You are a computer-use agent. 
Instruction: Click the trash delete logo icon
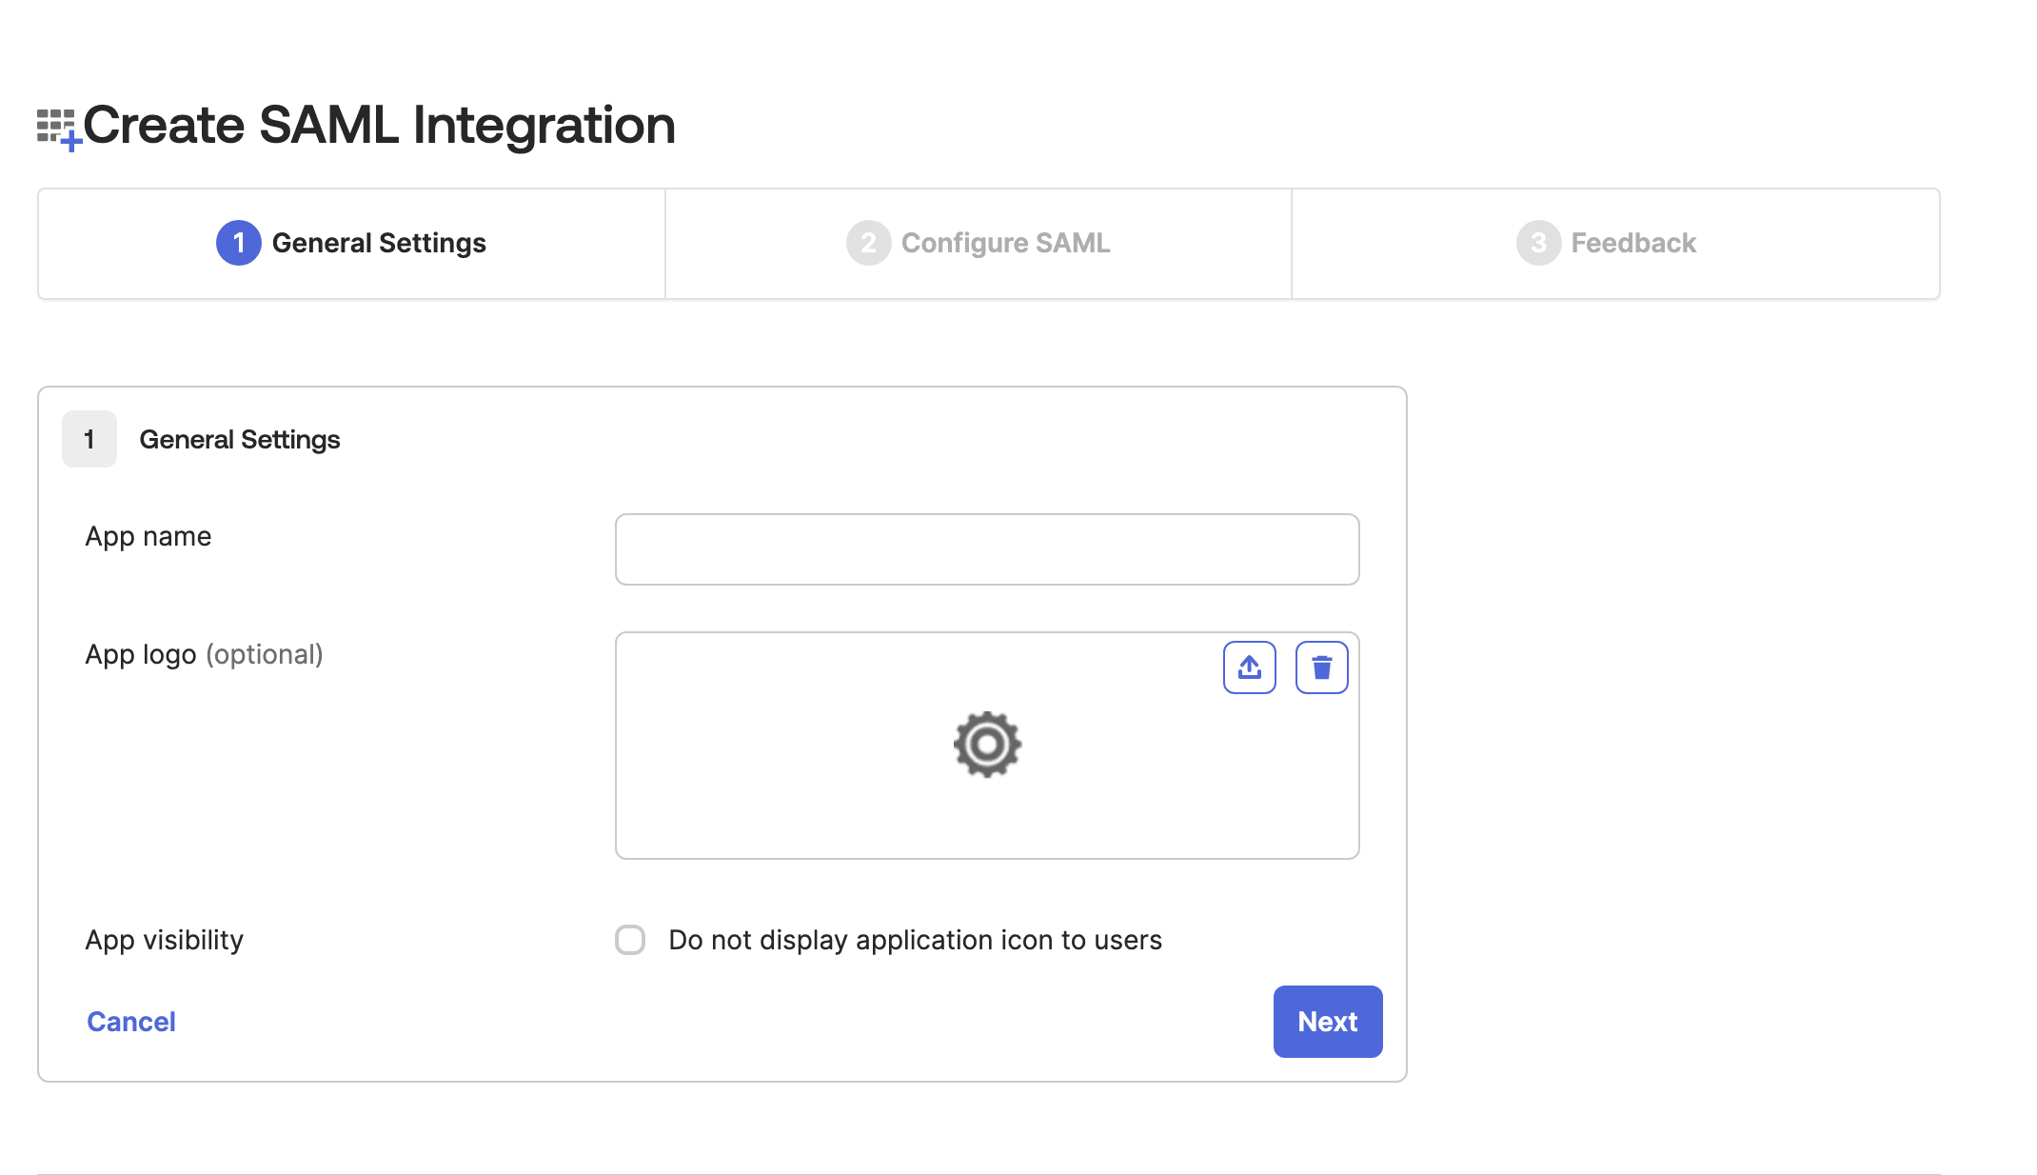tap(1321, 667)
